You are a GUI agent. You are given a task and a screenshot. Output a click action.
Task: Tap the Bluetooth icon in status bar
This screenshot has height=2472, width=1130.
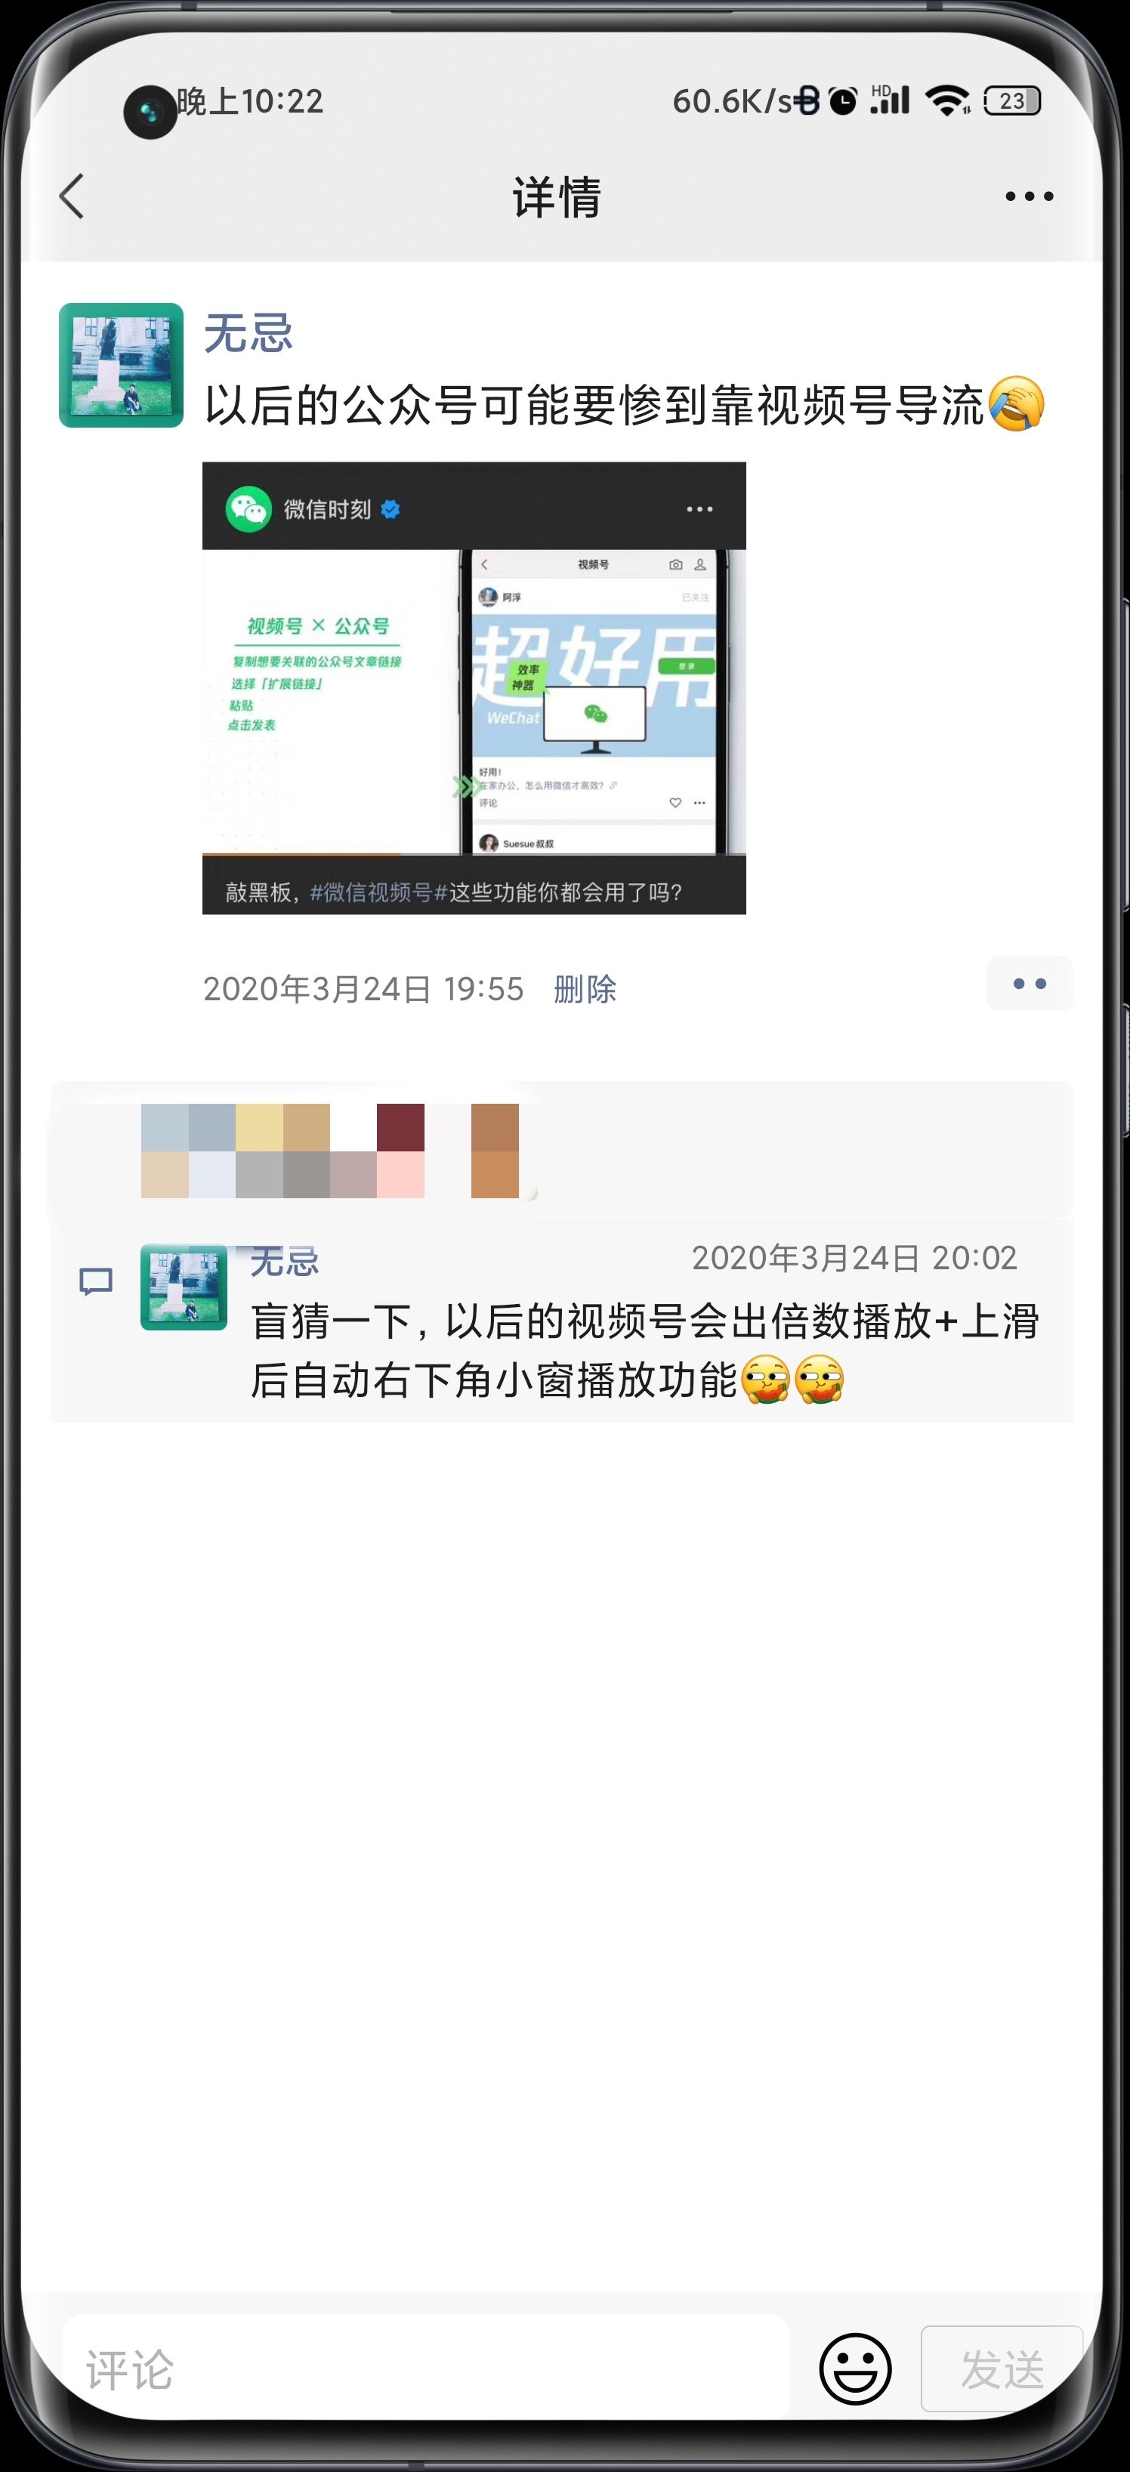(809, 100)
